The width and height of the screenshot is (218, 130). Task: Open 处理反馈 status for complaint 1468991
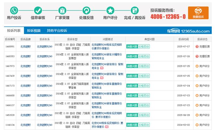[202, 47]
